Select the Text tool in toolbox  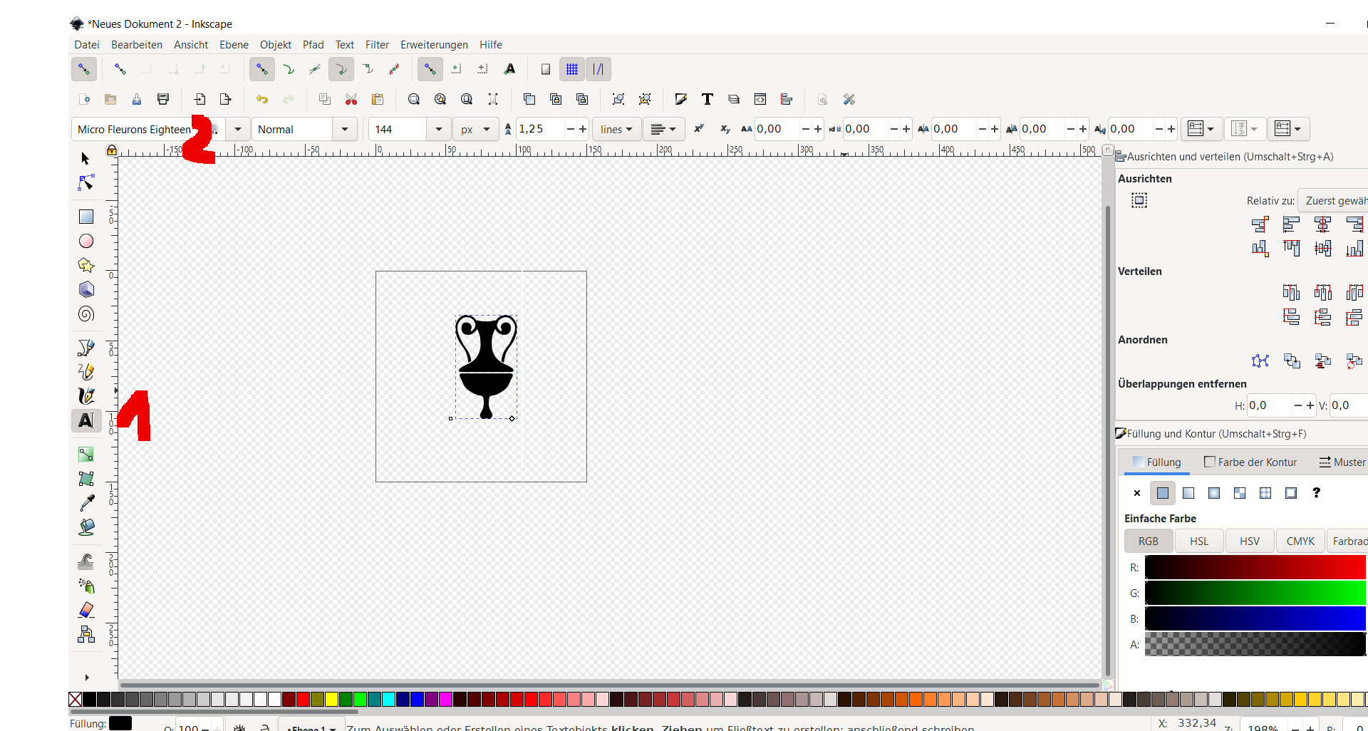click(x=86, y=420)
